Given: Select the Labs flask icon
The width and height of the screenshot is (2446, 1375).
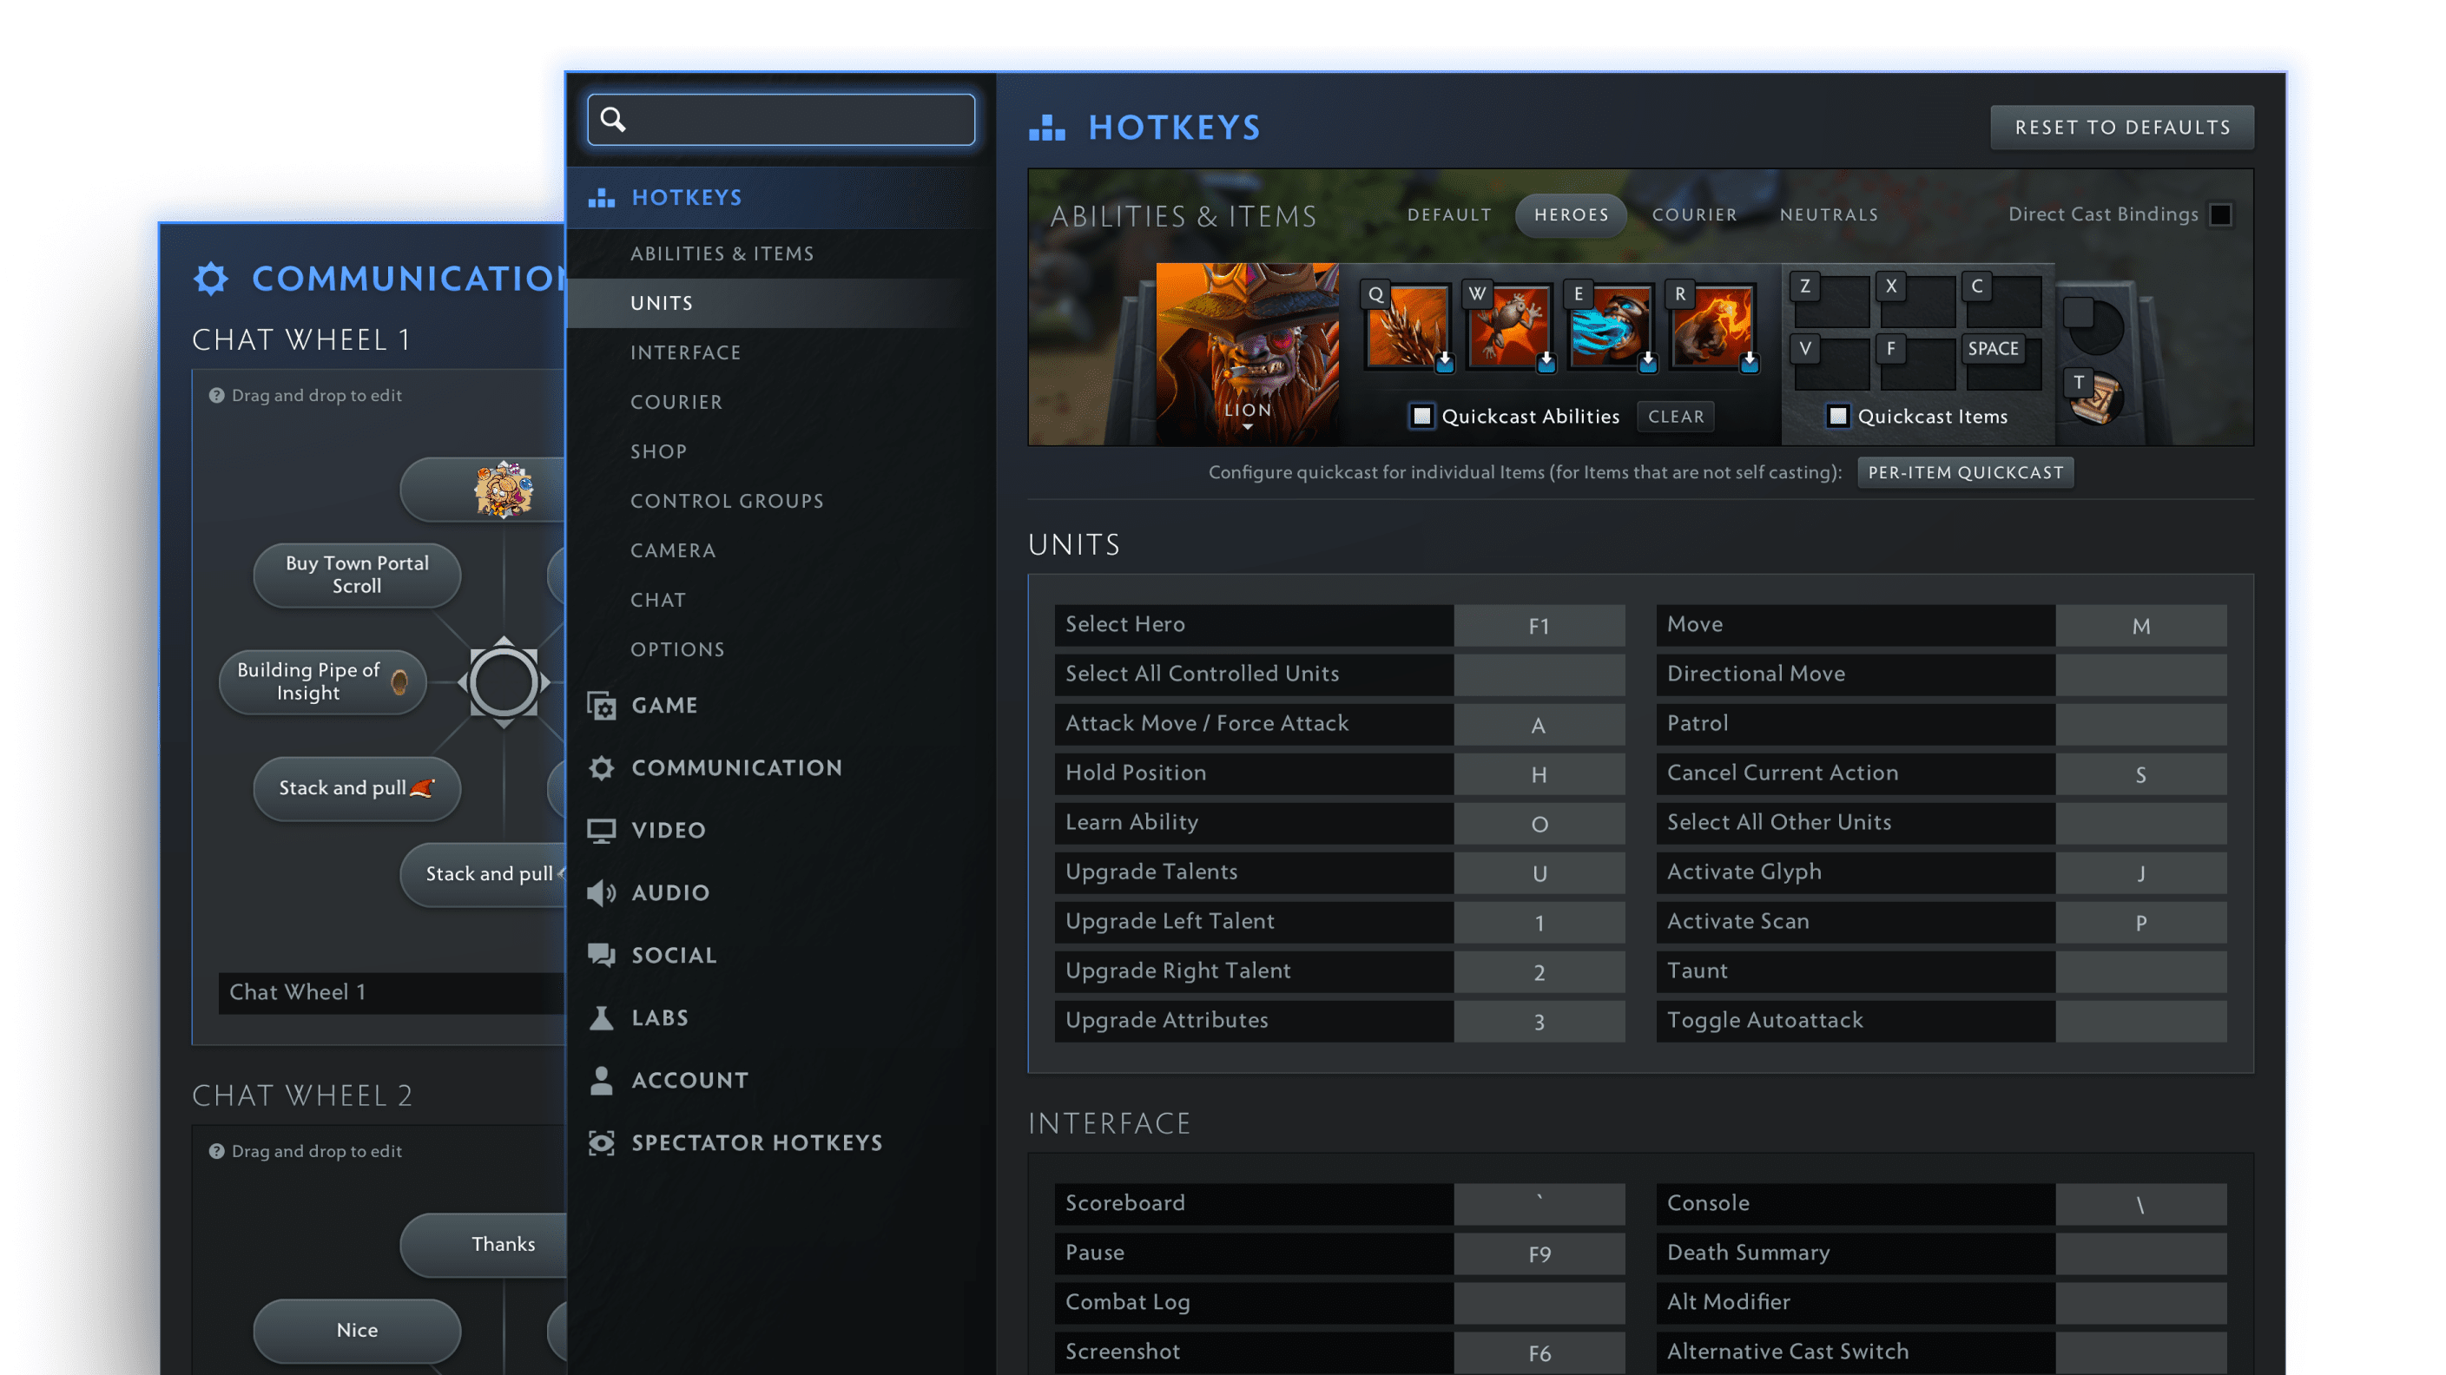Looking at the screenshot, I should click(x=601, y=1017).
